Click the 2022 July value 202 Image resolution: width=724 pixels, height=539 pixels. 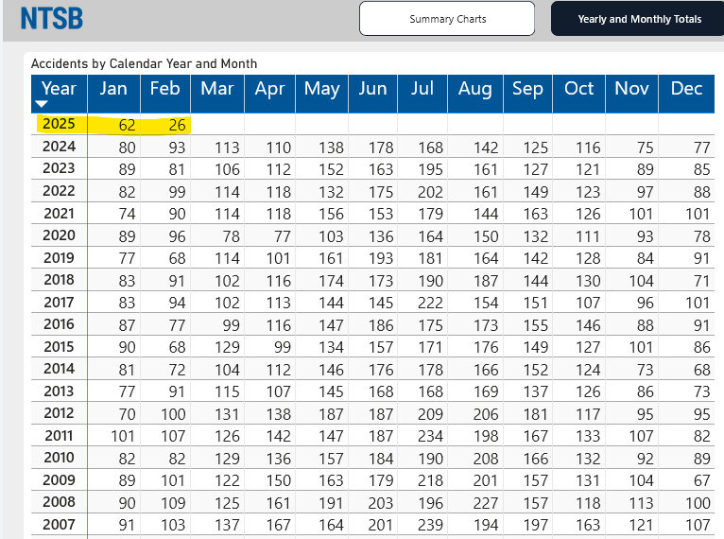[430, 192]
